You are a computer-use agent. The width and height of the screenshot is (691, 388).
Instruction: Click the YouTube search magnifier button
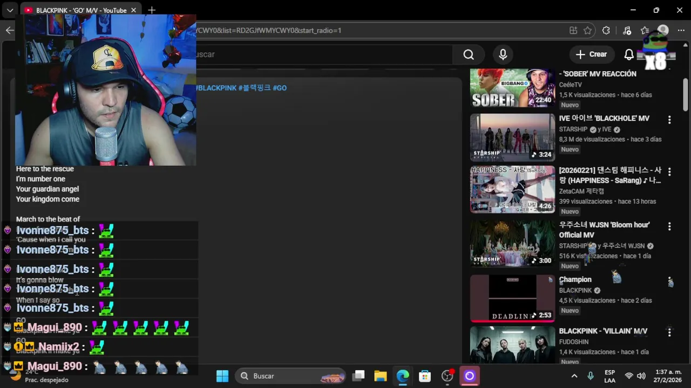[x=469, y=54]
